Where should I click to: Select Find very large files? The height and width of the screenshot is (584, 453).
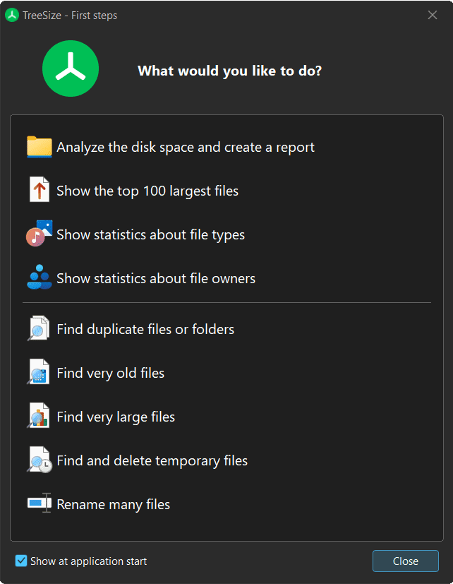[116, 417]
